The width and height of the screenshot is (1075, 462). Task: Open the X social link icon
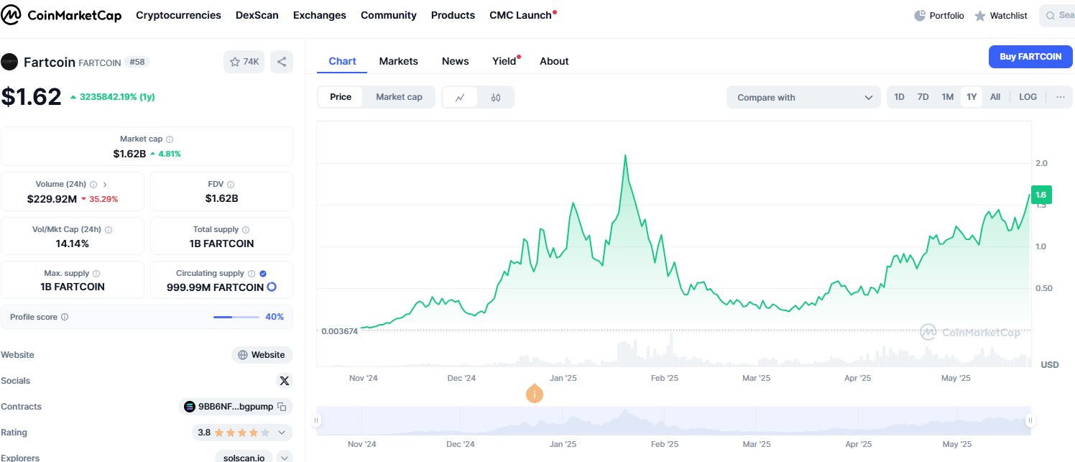point(285,381)
